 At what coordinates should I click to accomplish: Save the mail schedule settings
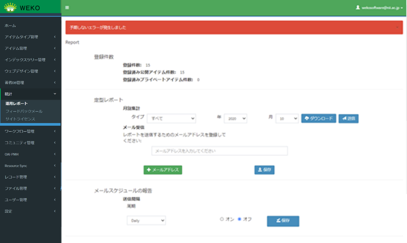click(283, 221)
